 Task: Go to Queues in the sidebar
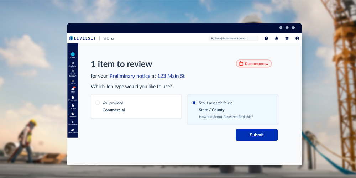(x=73, y=82)
